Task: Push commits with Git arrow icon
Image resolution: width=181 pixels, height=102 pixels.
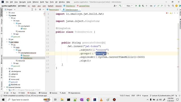Action: pos(161,6)
